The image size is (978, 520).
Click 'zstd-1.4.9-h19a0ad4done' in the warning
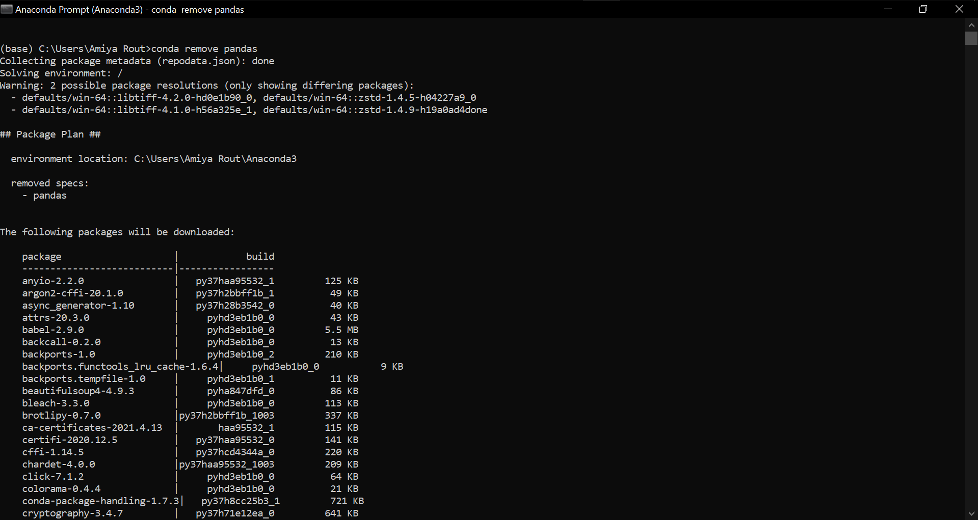click(423, 110)
